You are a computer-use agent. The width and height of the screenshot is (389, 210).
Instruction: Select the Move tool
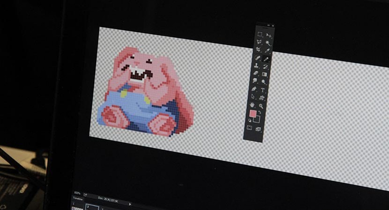click(269, 35)
